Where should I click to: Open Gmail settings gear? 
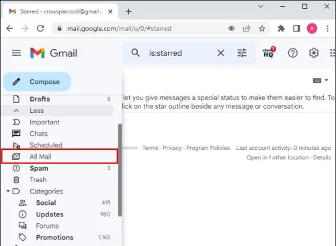[314, 53]
